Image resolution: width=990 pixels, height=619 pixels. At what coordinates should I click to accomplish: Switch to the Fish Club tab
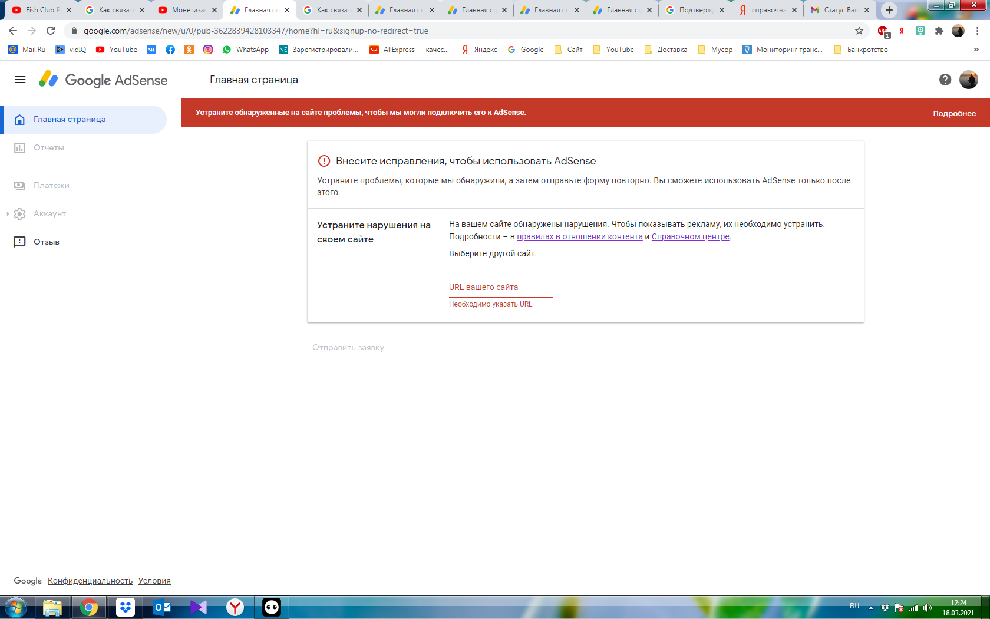(x=40, y=10)
